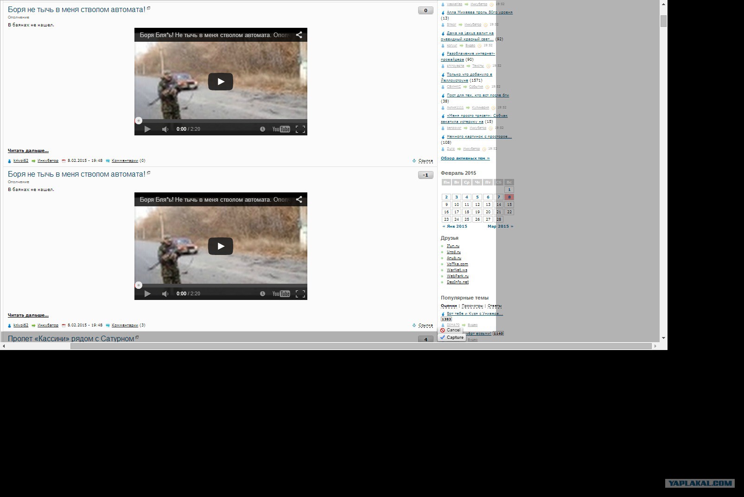Screen dimensions: 744x497
Task: Open topic '«Меня просто трясет»: Собчак'
Action: pos(474,118)
